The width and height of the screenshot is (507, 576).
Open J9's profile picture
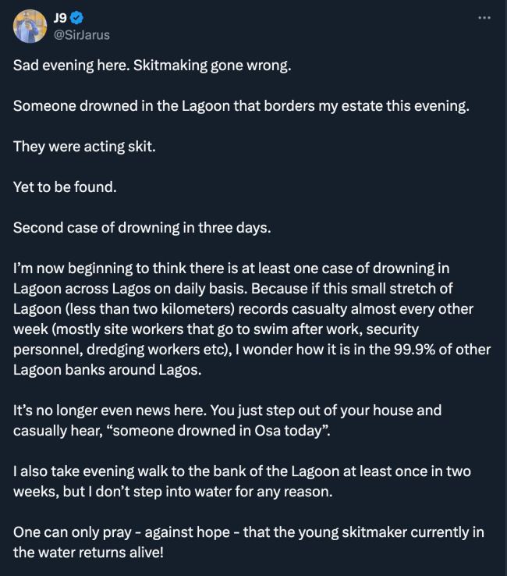click(x=30, y=26)
